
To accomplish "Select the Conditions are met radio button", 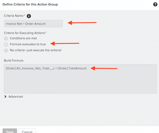I will point(6,38).
